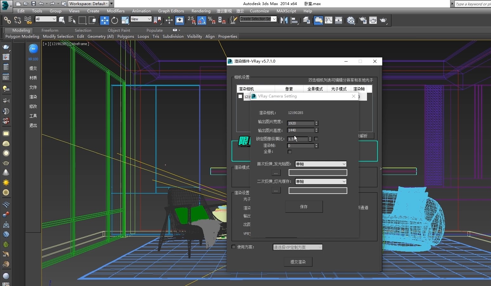491x286 pixels.
Task: Switch to the Object Paint ribbon tab
Action: 119,30
